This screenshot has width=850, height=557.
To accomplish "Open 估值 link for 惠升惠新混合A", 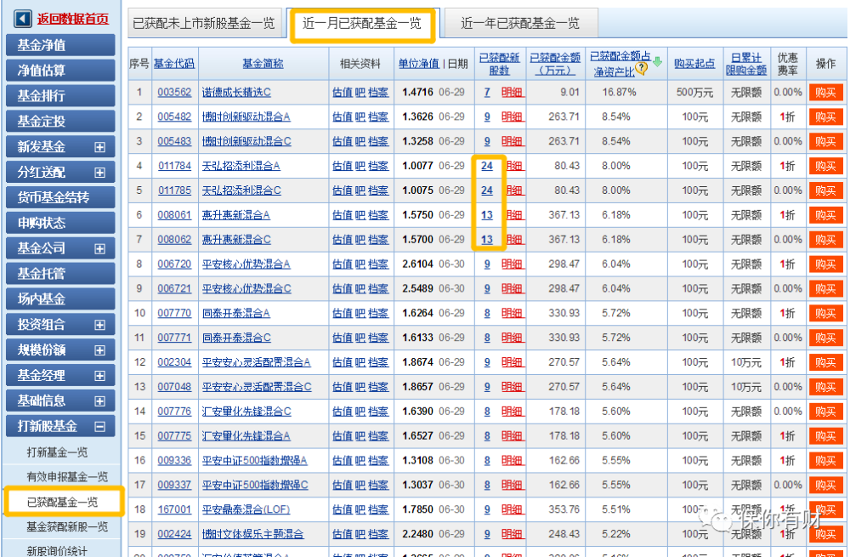I will coord(342,215).
